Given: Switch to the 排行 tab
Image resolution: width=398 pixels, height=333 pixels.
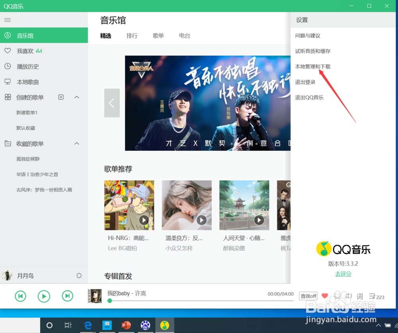Looking at the screenshot, I should [132, 36].
